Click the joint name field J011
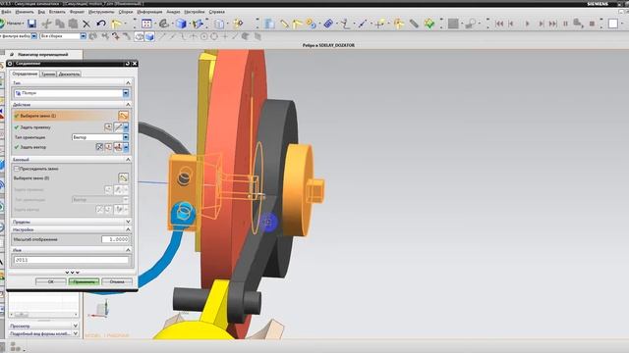This screenshot has height=353, width=629. point(71,260)
